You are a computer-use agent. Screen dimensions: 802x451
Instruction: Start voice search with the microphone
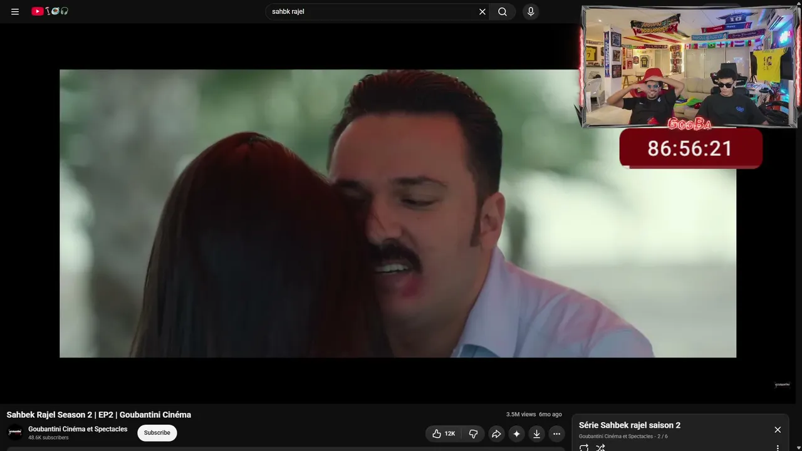point(531,11)
